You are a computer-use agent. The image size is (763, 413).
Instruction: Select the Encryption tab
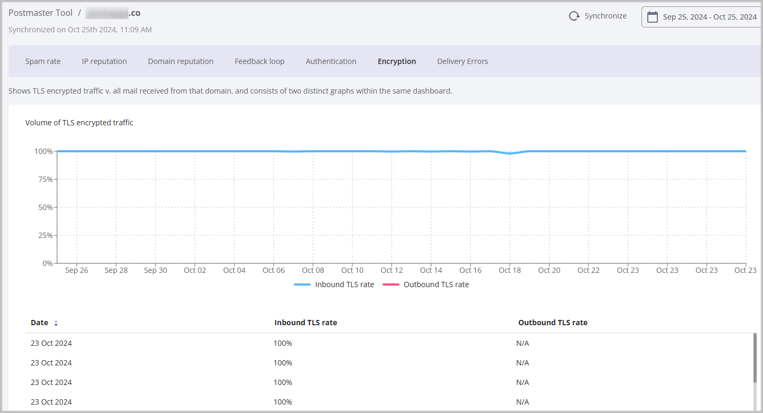click(x=397, y=61)
